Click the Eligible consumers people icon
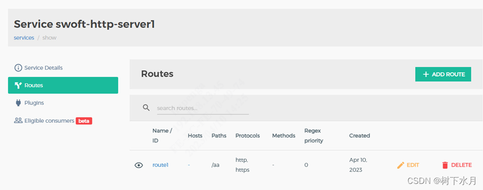483x190 pixels. (x=18, y=120)
